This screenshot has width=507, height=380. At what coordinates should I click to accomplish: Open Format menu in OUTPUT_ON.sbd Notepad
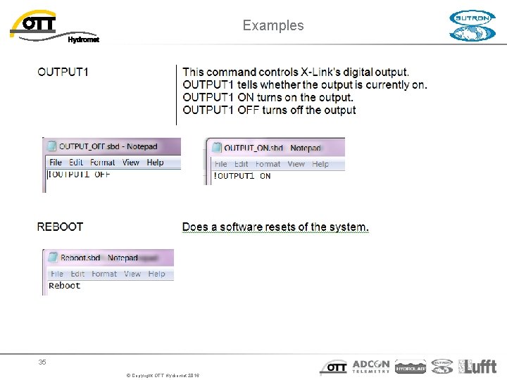pos(268,164)
